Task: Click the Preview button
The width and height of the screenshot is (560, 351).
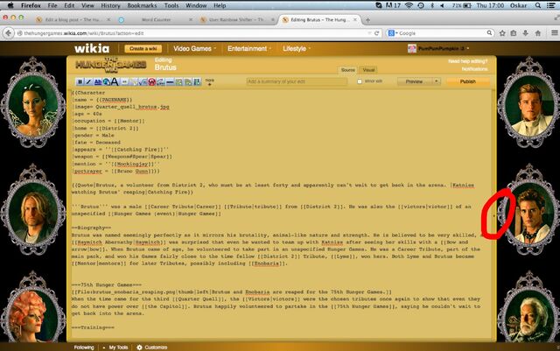Action: pyautogui.click(x=414, y=81)
